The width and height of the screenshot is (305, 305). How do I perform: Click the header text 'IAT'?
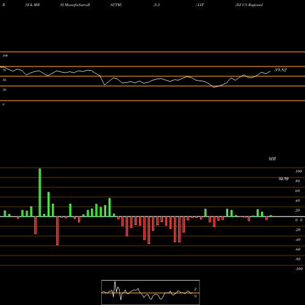click(200, 5)
